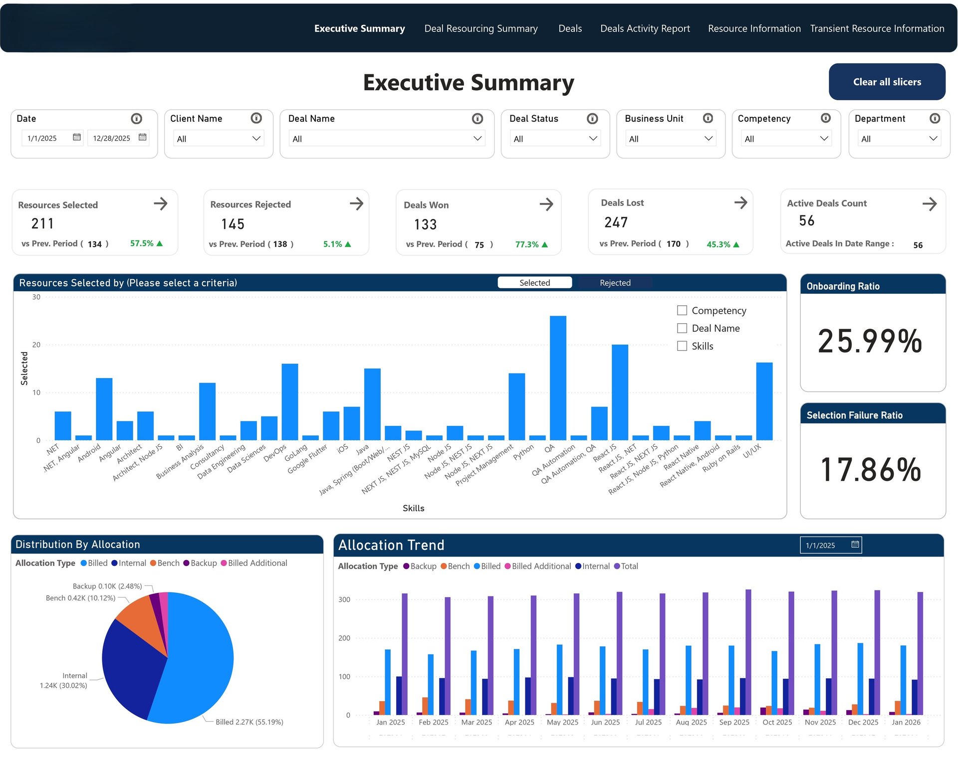958x768 pixels.
Task: Click the Deals Lost arrow icon
Action: [740, 202]
